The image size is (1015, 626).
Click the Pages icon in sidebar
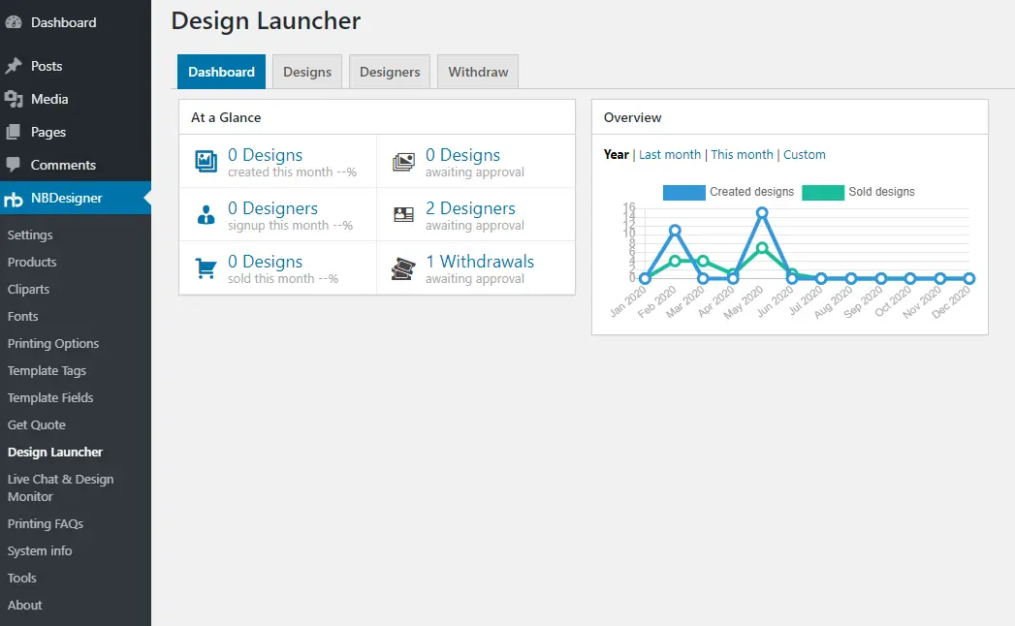[x=14, y=132]
